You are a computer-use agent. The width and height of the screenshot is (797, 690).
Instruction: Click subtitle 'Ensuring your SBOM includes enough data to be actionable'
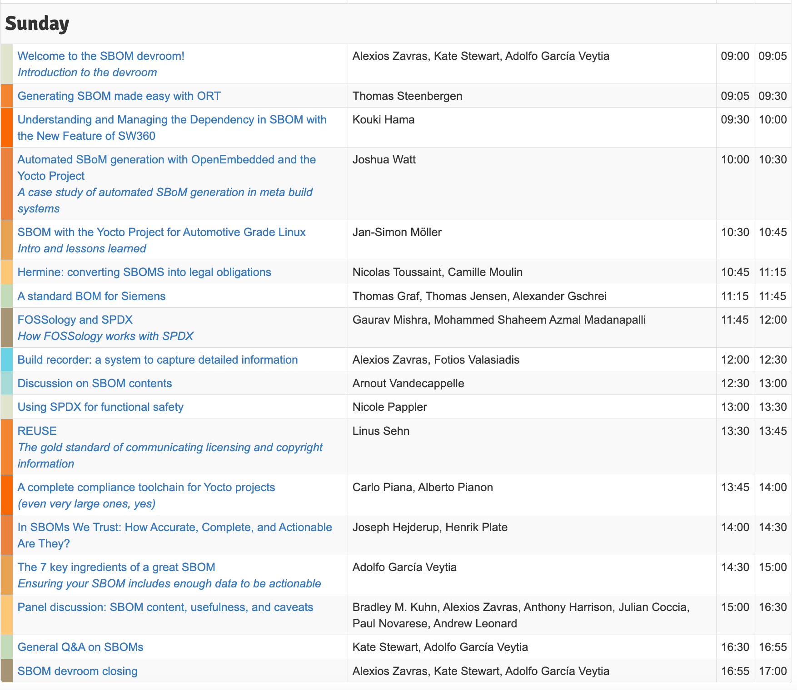(x=169, y=583)
